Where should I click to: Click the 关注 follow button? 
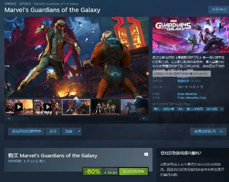[53, 131]
